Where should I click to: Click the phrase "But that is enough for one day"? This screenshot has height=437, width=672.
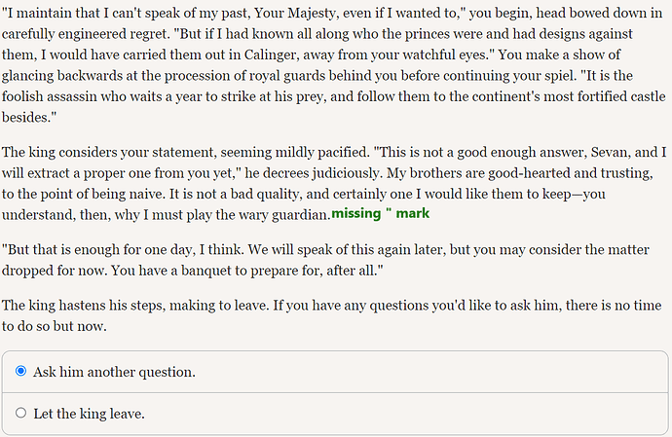99,250
